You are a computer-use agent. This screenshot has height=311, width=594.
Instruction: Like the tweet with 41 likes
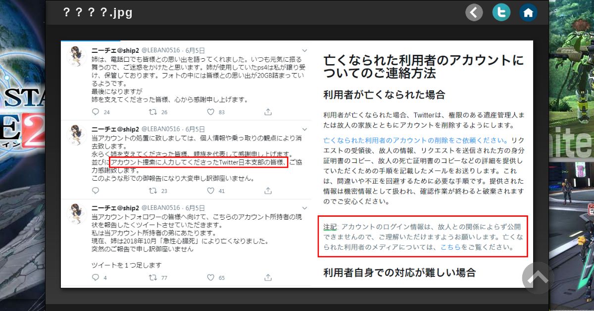click(x=210, y=191)
